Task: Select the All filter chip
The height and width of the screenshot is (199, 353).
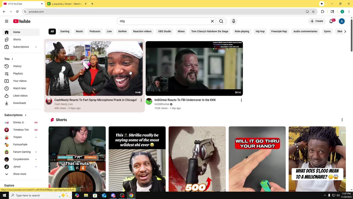Action: coord(52,32)
